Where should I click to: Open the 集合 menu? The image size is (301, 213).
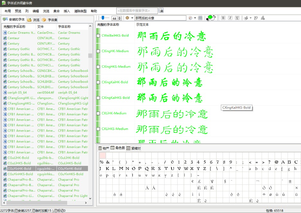click(57, 11)
